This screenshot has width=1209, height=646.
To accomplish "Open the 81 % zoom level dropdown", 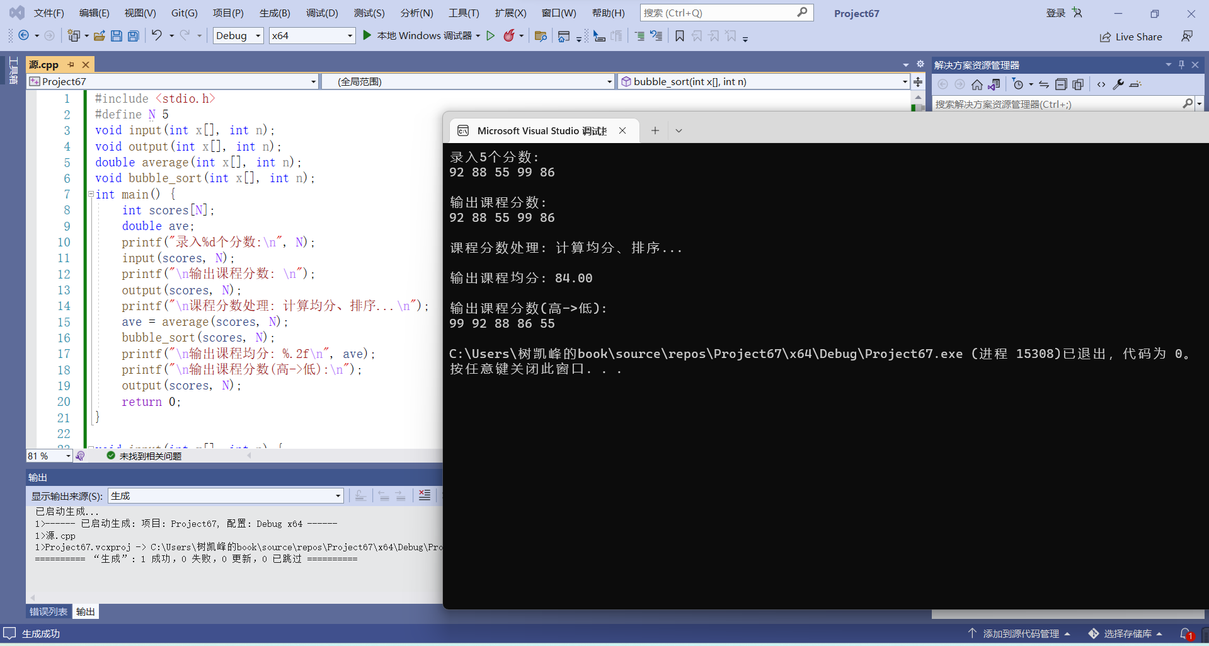I will click(x=49, y=456).
